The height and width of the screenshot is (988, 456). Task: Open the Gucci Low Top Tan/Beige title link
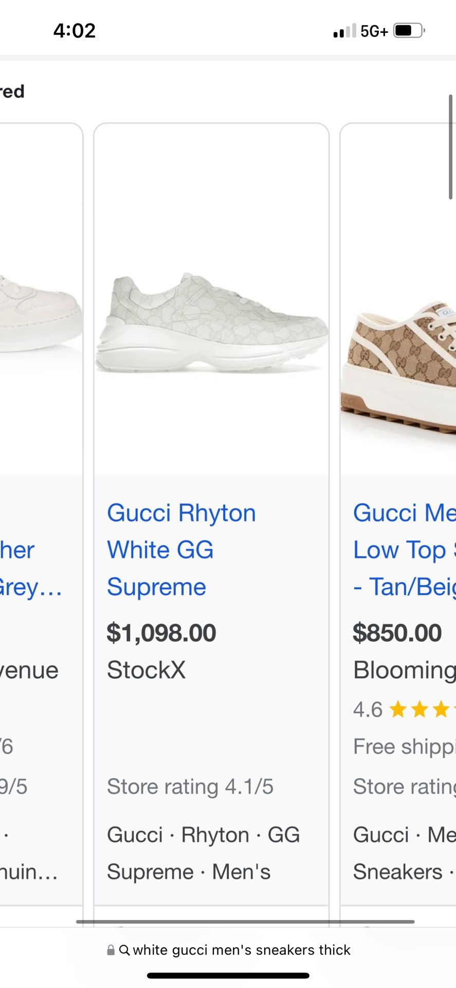404,550
